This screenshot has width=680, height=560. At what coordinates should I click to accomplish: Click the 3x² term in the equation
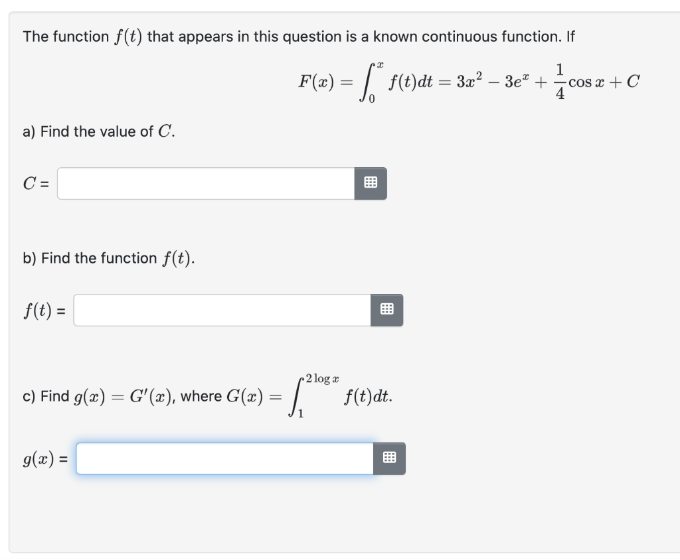469,81
